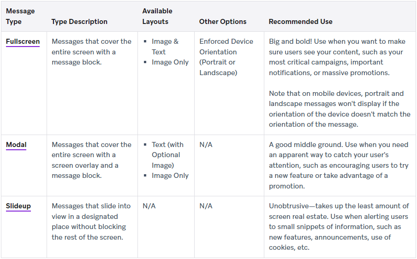Screen dimensions: 417x259
Task: Click the Fullscreen type description text
Action: tap(91, 52)
